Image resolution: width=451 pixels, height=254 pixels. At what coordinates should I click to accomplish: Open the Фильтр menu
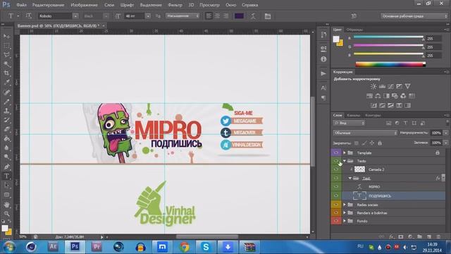[x=175, y=5]
